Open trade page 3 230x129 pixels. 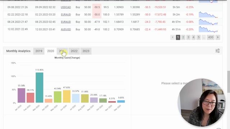[188, 37]
